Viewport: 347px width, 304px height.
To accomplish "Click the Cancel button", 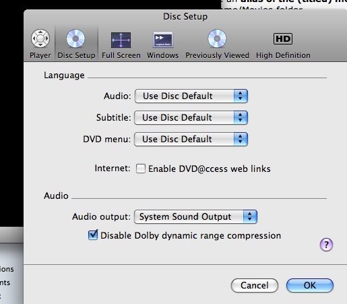I will pyautogui.click(x=255, y=285).
